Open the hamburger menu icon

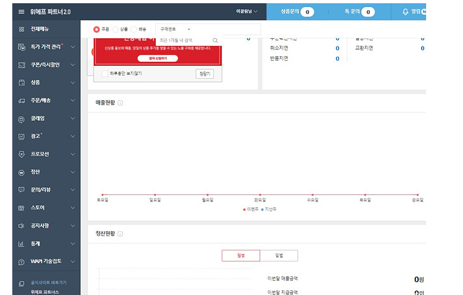click(x=21, y=12)
